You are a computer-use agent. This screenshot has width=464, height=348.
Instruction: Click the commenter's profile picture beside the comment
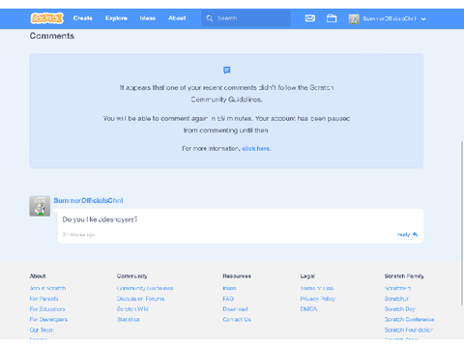(40, 206)
